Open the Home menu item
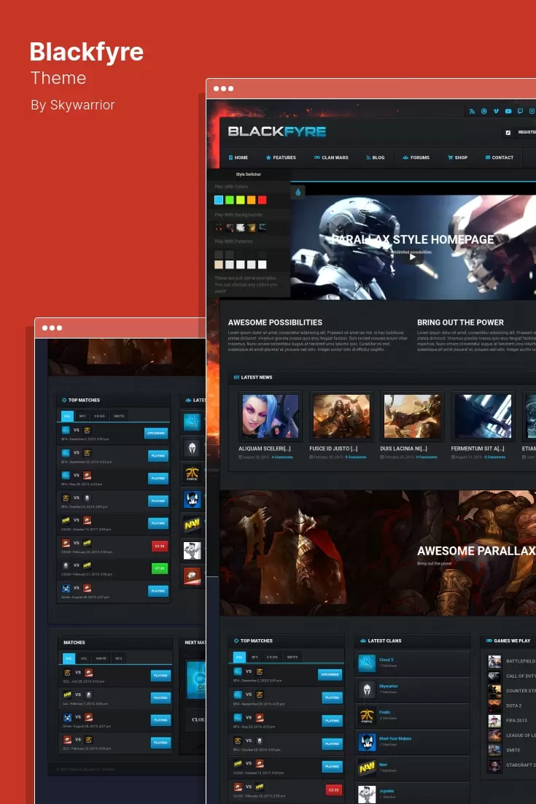This screenshot has width=536, height=804. click(238, 158)
